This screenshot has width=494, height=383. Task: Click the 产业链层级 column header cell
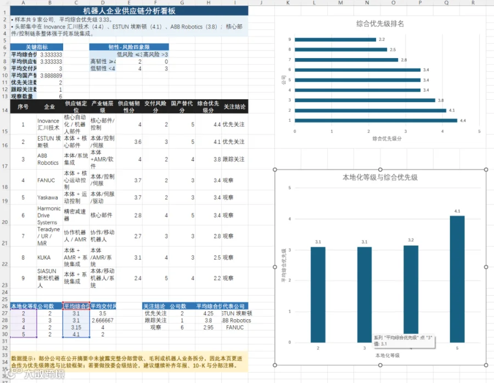point(103,107)
